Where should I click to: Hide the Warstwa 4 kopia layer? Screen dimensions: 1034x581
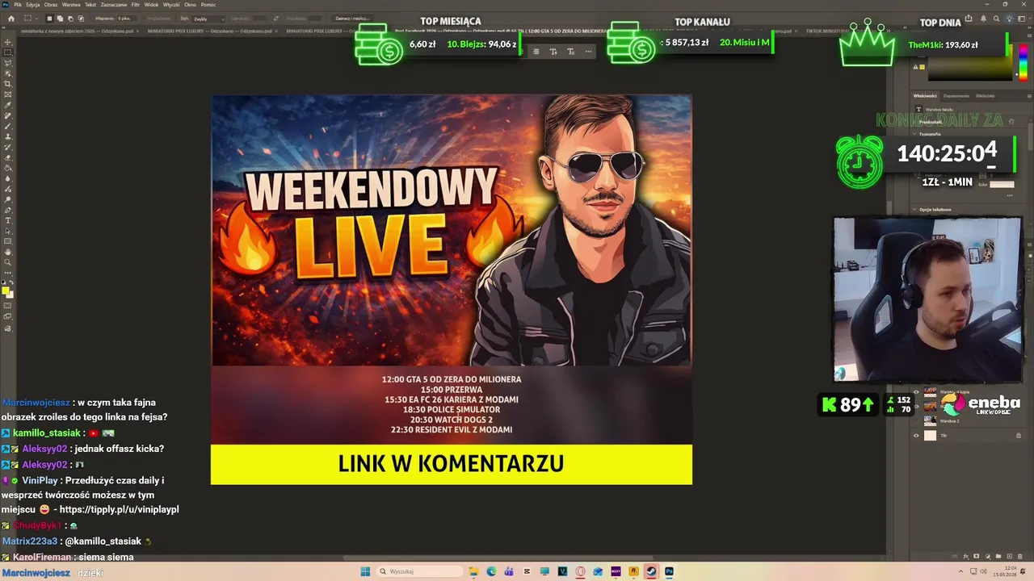[x=916, y=391]
